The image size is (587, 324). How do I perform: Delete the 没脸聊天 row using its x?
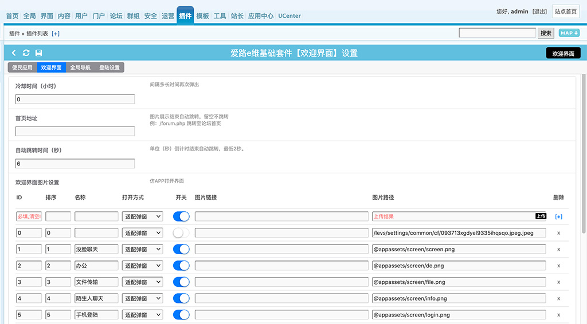[558, 250]
